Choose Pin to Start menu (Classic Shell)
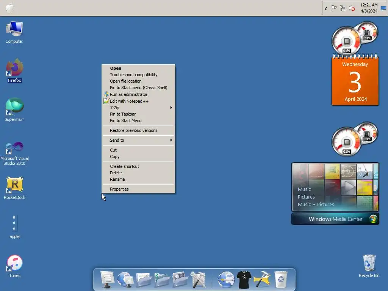 (139, 88)
